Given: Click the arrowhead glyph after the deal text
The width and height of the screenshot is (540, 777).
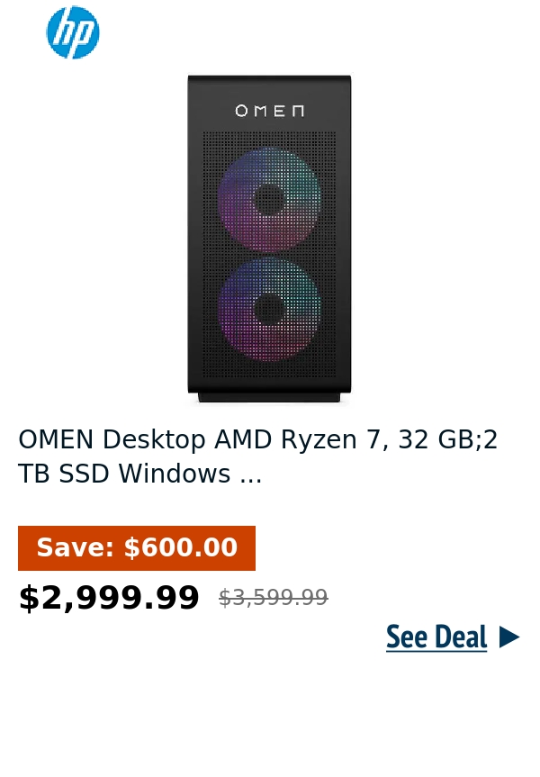Looking at the screenshot, I should (509, 637).
